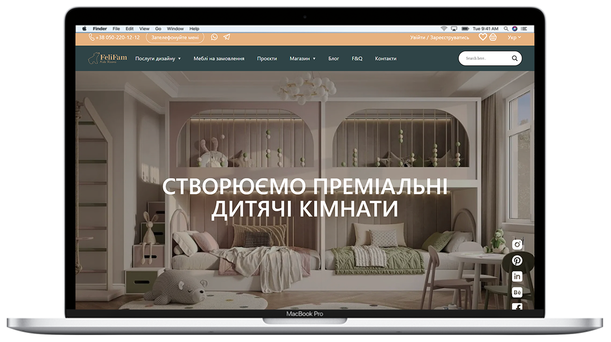Open the Проєкти menu item
The image size is (611, 342).
[267, 58]
